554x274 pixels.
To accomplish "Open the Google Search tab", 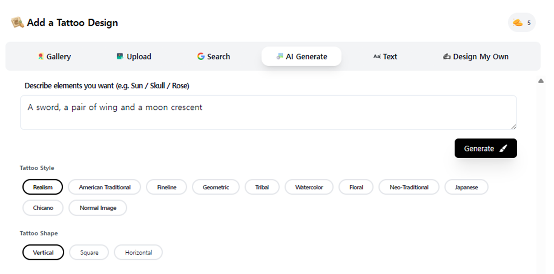I will (213, 57).
